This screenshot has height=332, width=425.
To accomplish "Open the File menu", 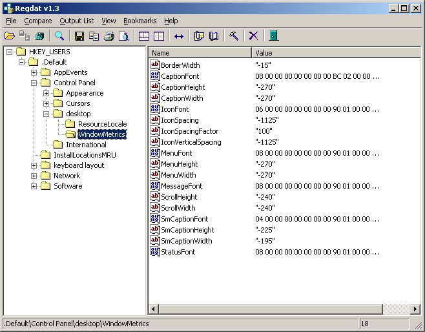I will click(11, 21).
